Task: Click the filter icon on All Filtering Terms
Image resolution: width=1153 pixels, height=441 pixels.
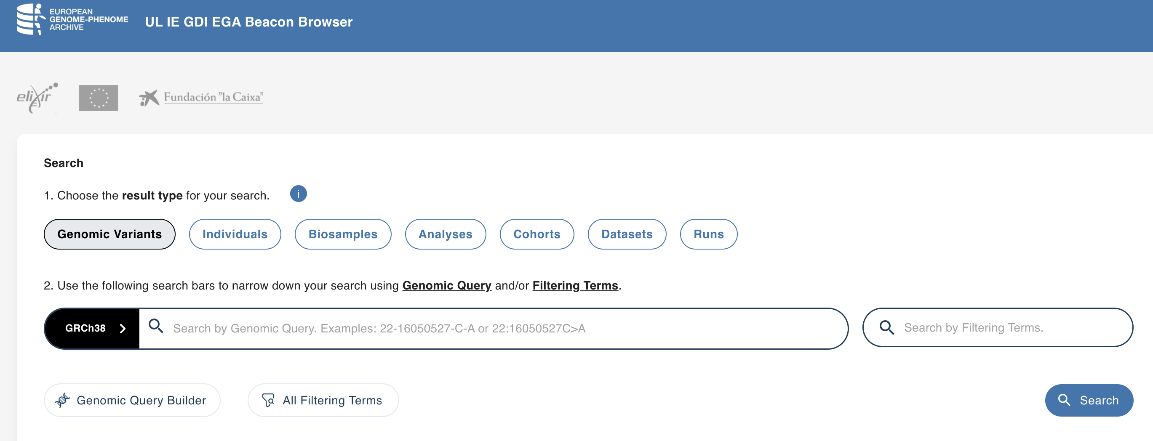Action: (269, 400)
